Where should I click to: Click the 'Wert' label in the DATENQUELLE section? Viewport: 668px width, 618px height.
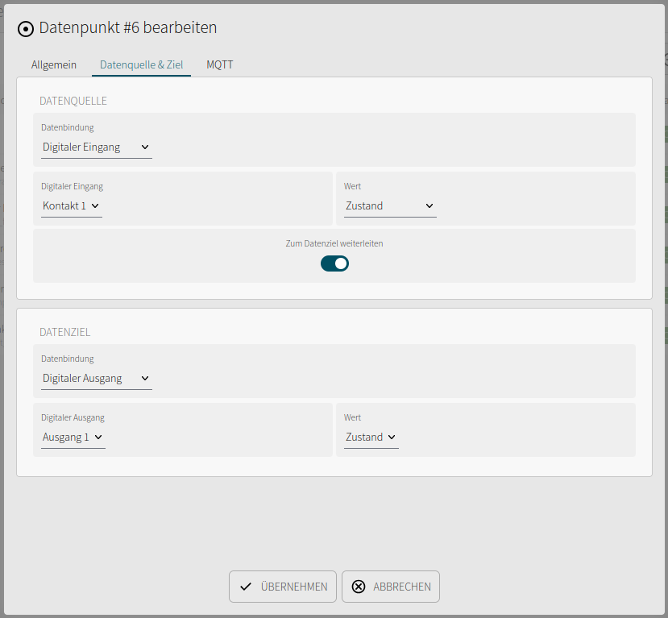[x=352, y=187]
